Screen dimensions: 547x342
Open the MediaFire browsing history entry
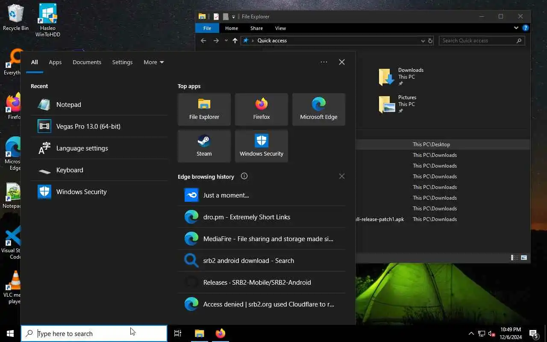pyautogui.click(x=262, y=239)
